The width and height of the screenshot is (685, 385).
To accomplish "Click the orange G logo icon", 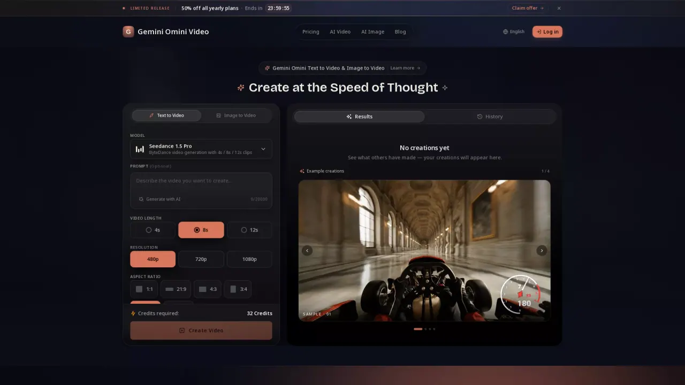I will pyautogui.click(x=128, y=32).
